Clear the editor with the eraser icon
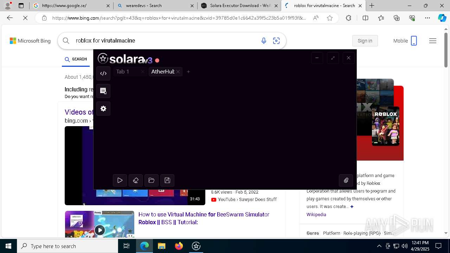The width and height of the screenshot is (450, 253). (x=136, y=180)
